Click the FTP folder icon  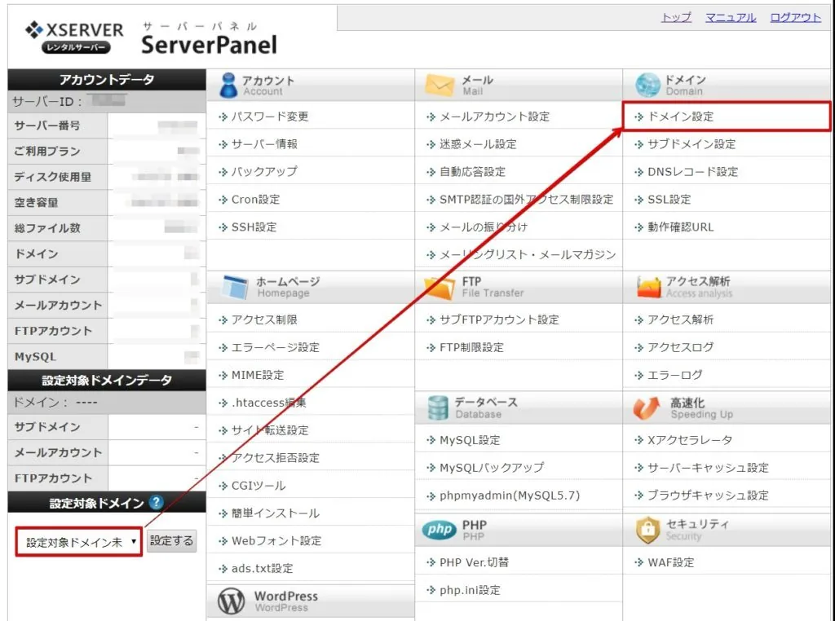pyautogui.click(x=440, y=288)
